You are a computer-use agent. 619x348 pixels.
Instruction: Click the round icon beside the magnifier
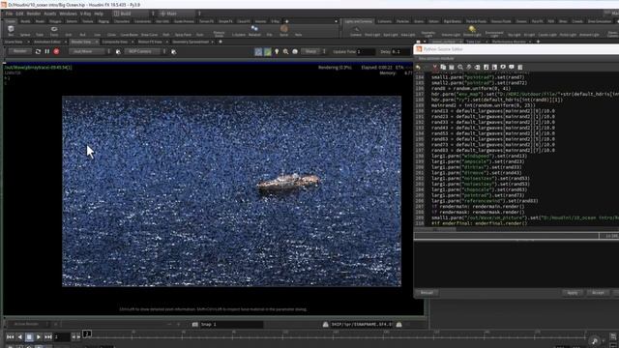click(295, 51)
